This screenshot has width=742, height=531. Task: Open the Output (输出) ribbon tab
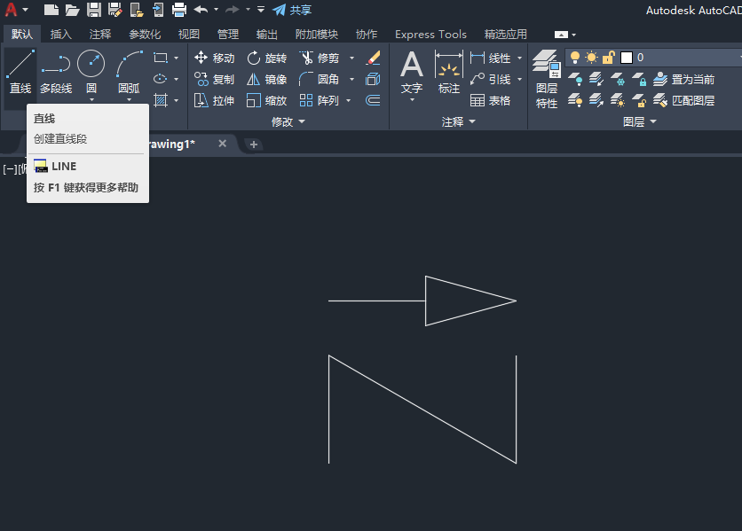pyautogui.click(x=267, y=34)
